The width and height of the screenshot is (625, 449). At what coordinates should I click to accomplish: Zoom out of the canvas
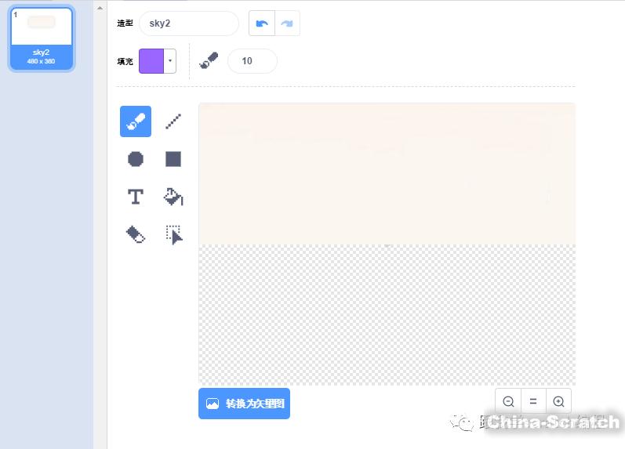pos(508,401)
